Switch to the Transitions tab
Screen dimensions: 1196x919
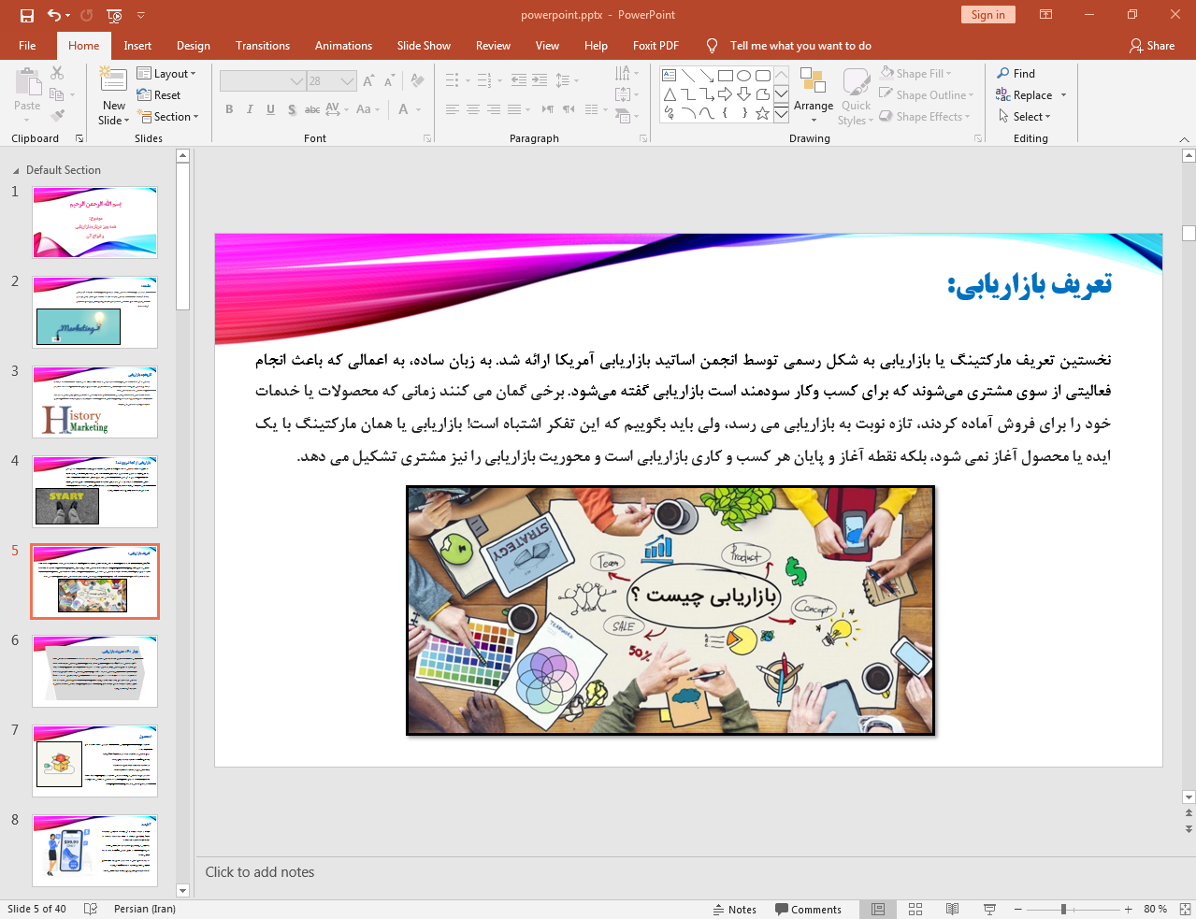263,45
